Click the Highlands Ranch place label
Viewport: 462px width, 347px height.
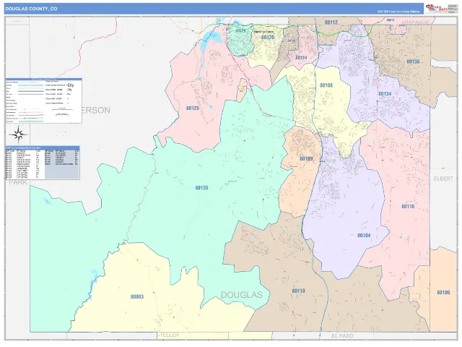(263, 32)
